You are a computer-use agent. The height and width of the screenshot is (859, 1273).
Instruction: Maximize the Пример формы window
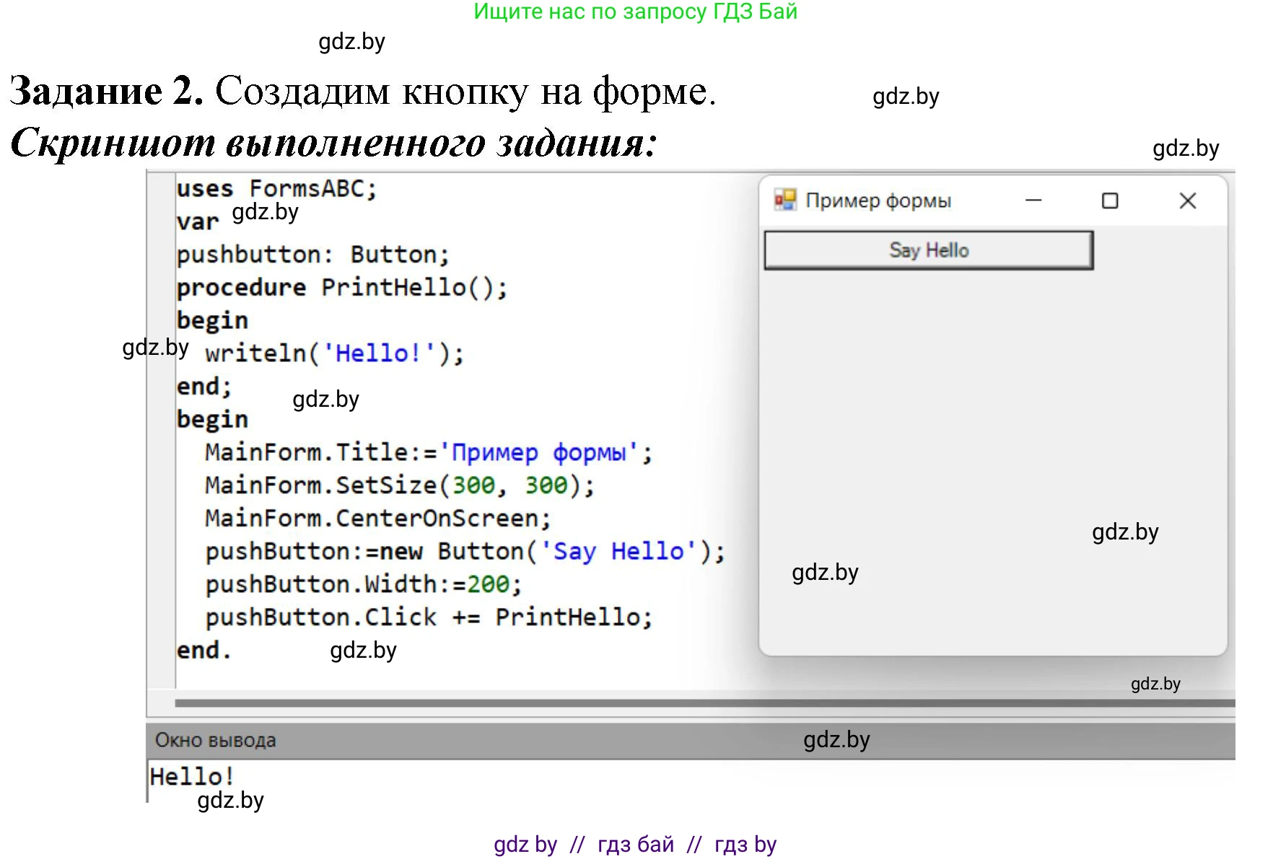click(x=1110, y=201)
